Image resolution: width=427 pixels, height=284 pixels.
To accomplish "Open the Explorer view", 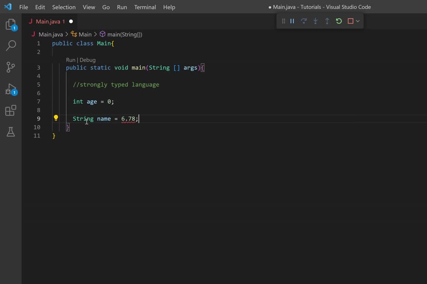I will pyautogui.click(x=10, y=24).
